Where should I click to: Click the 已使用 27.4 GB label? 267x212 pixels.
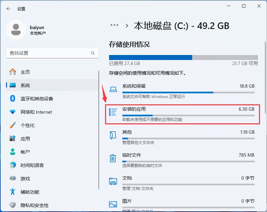[x=124, y=63]
